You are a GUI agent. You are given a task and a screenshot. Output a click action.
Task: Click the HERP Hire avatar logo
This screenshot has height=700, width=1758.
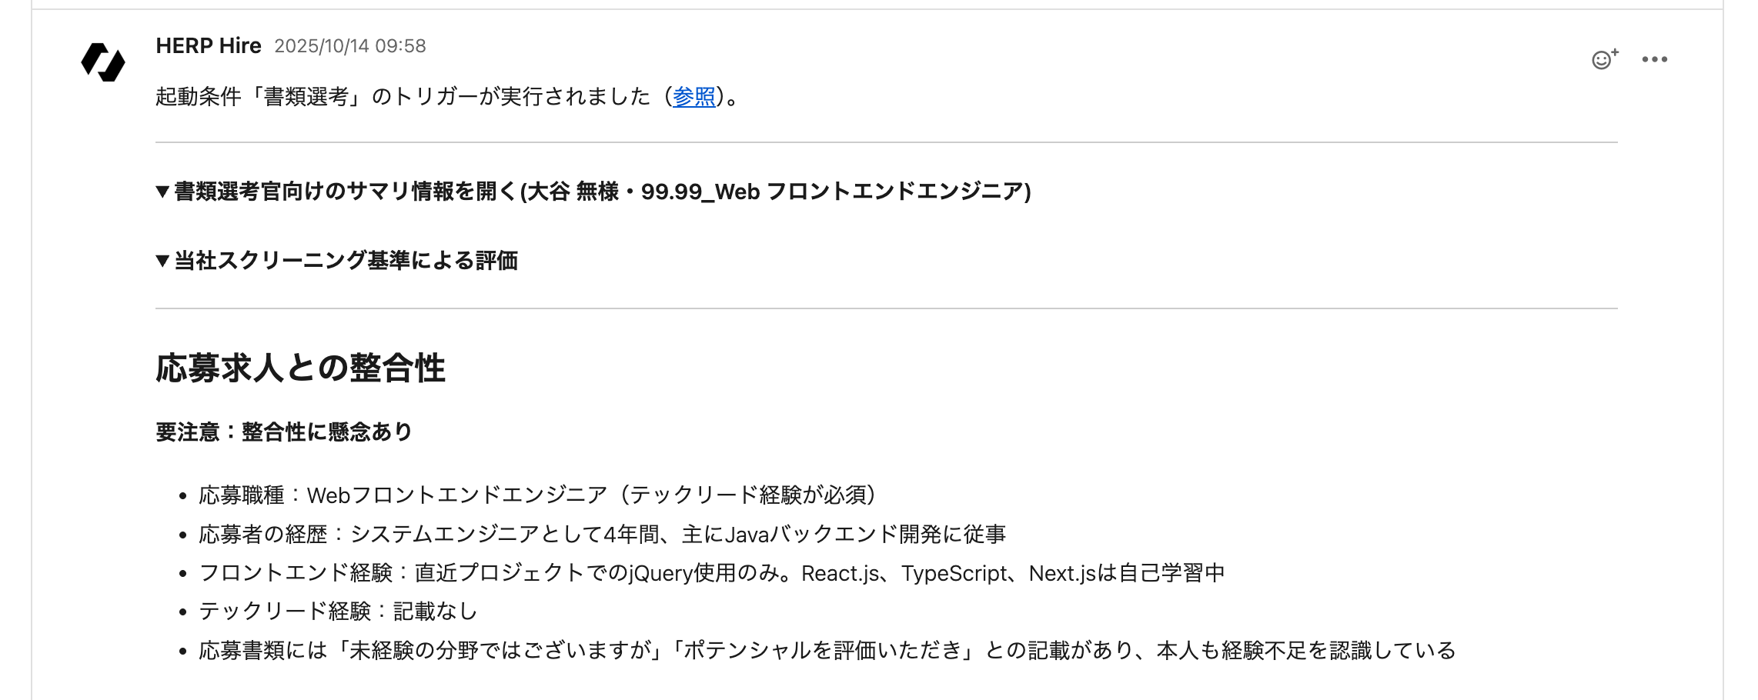click(103, 62)
